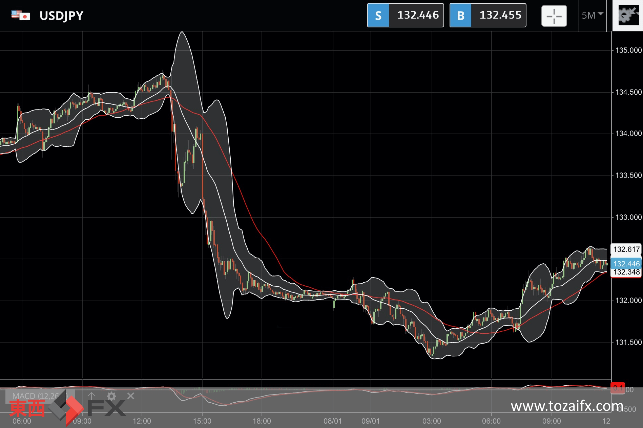The width and height of the screenshot is (643, 428).
Task: Select the USDJPY symbol name
Action: click(x=61, y=16)
